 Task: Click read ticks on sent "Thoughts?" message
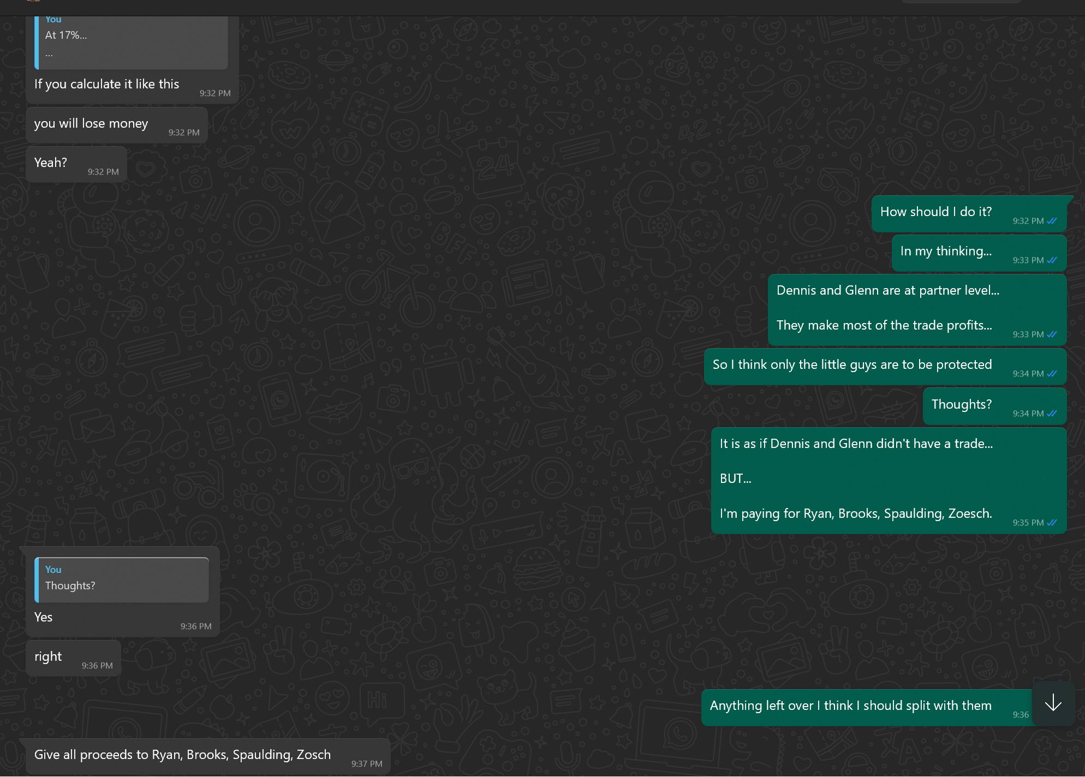click(1052, 414)
